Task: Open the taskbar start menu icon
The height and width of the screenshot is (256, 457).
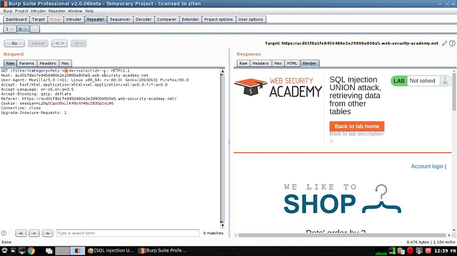Action: [x=4, y=250]
